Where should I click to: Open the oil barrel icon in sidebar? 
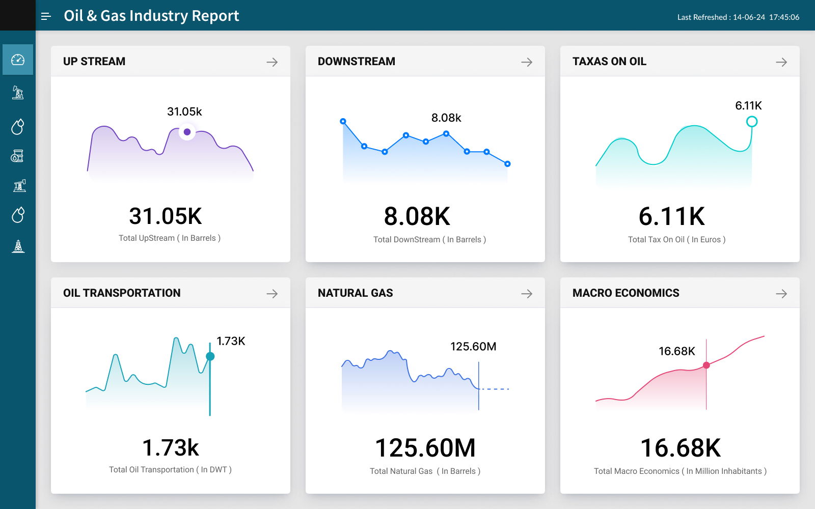tap(18, 156)
